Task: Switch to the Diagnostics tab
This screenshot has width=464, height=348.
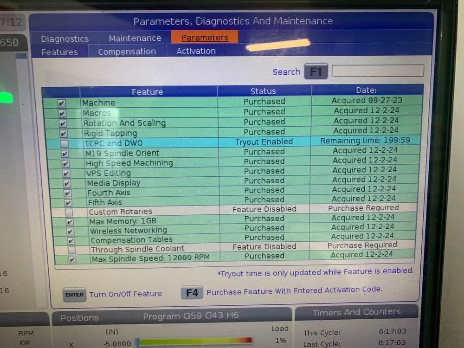Action: point(64,39)
